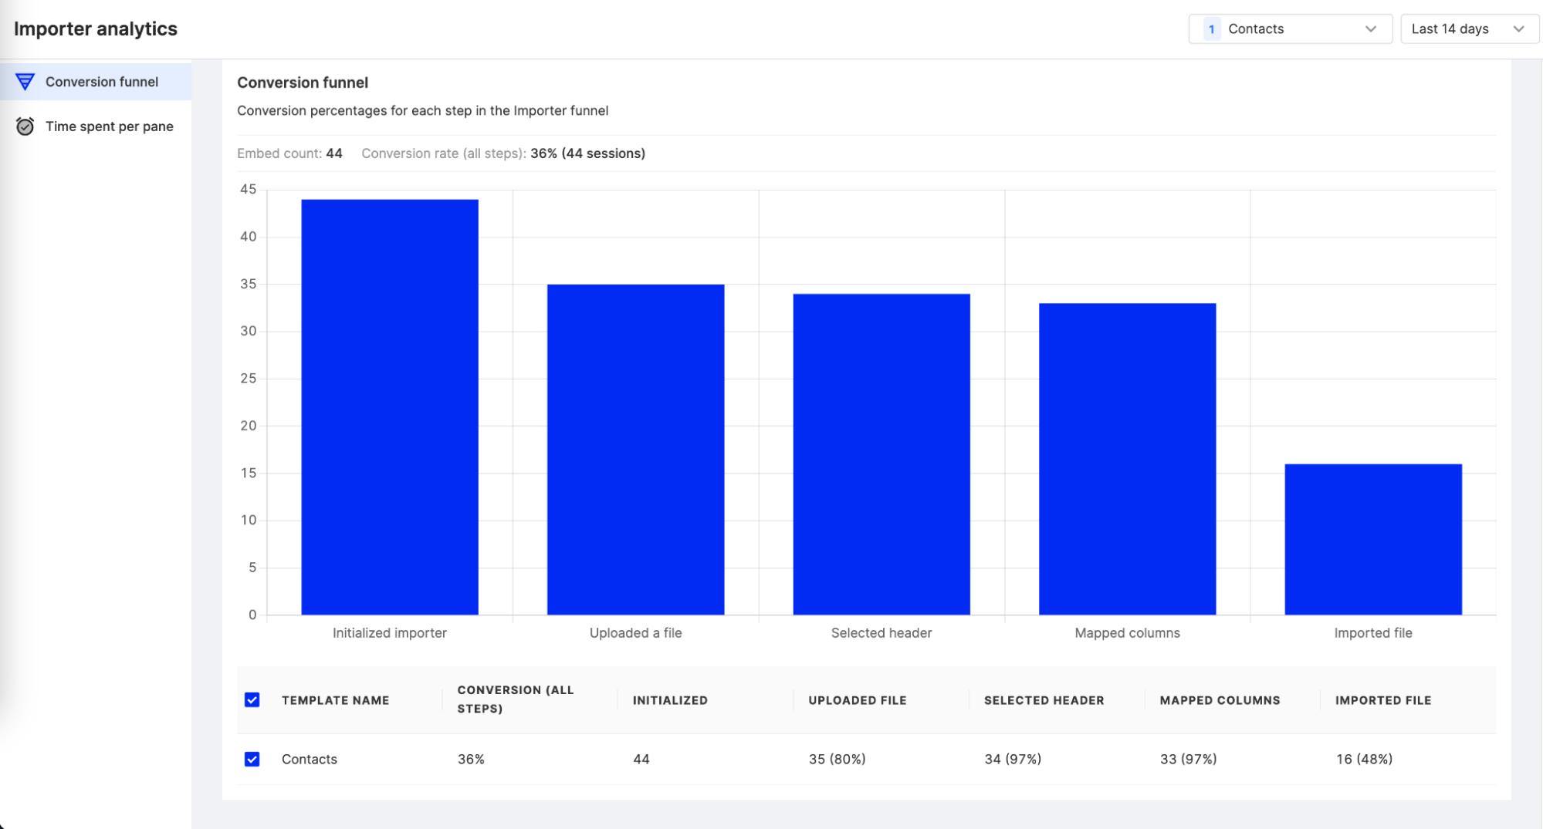The width and height of the screenshot is (1543, 829).
Task: Toggle the select-all checkbox in table header
Action: [252, 700]
